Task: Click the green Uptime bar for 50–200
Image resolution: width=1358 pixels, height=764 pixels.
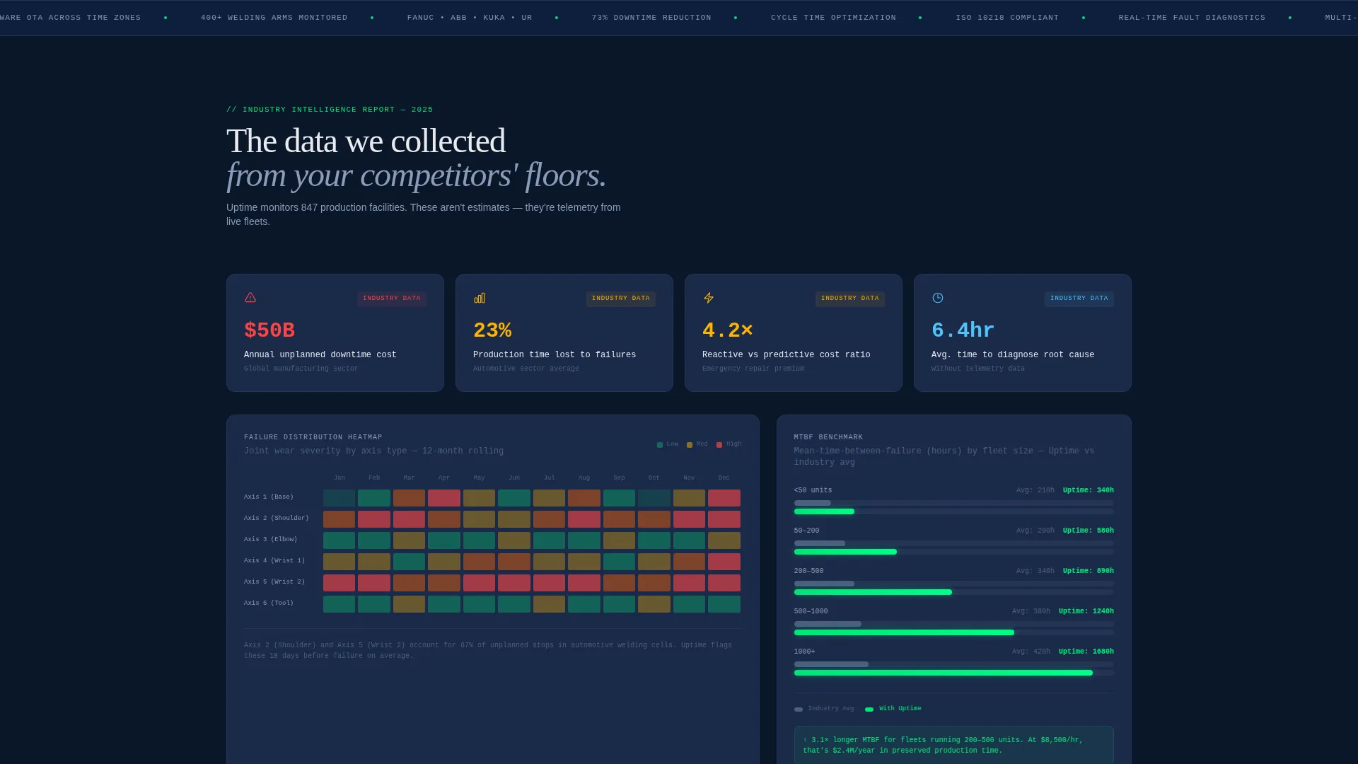Action: click(845, 552)
